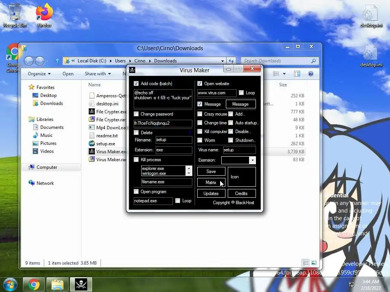
Task: Open Chrome from the taskbar
Action: [34, 284]
